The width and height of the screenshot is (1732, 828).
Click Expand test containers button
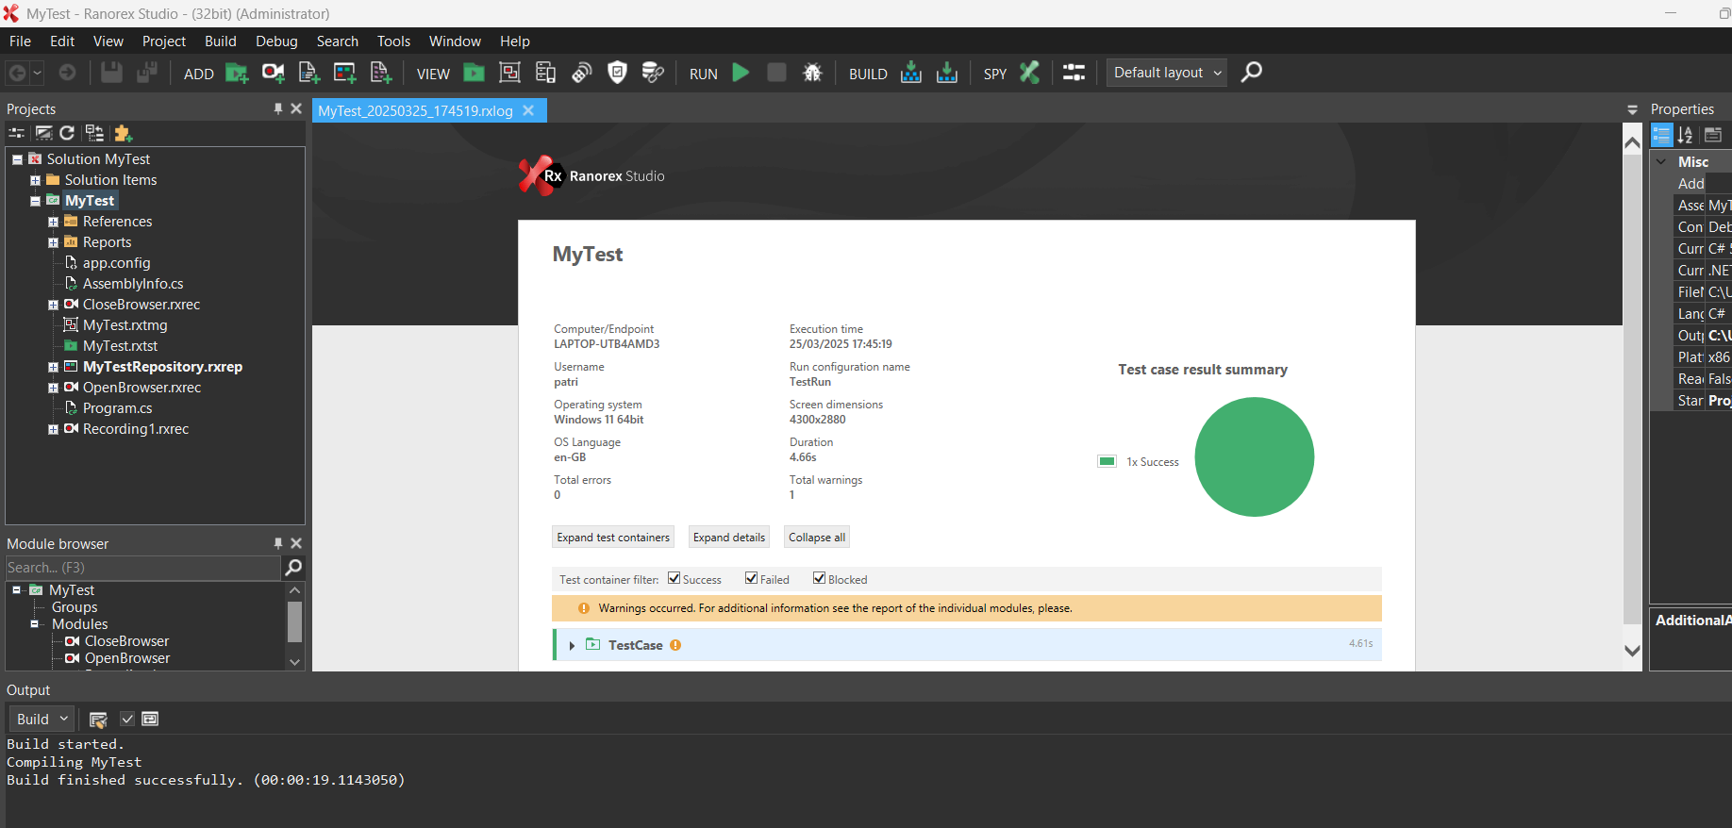click(x=613, y=538)
